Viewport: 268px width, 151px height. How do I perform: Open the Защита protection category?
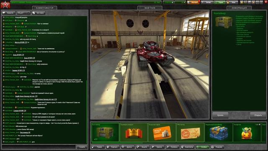(142, 147)
